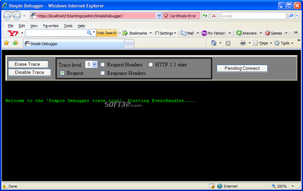This screenshot has height=191, width=303.
Task: Switch to the Simple Debugger tab
Action: [73, 44]
